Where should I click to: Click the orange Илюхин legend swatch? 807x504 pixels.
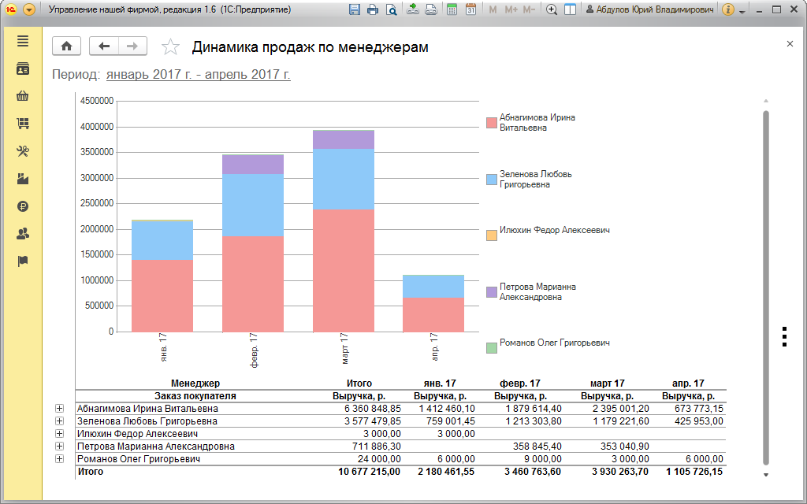(492, 235)
